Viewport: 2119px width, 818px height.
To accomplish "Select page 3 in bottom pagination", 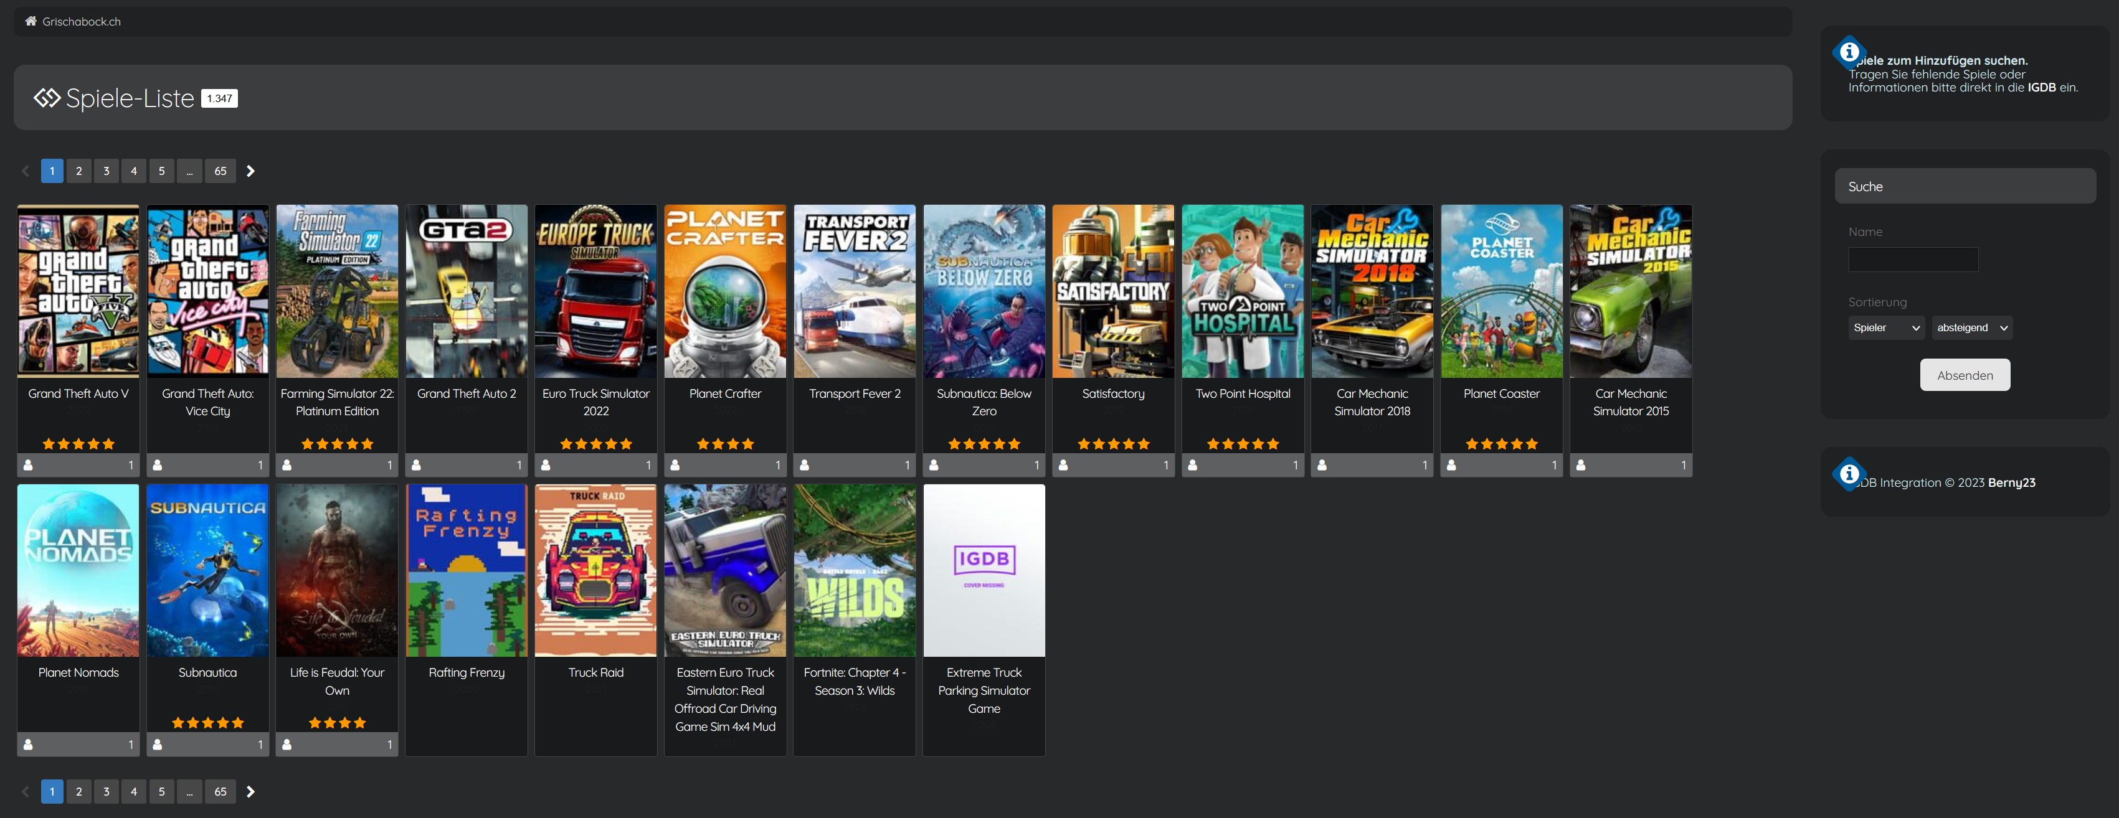I will coord(106,792).
